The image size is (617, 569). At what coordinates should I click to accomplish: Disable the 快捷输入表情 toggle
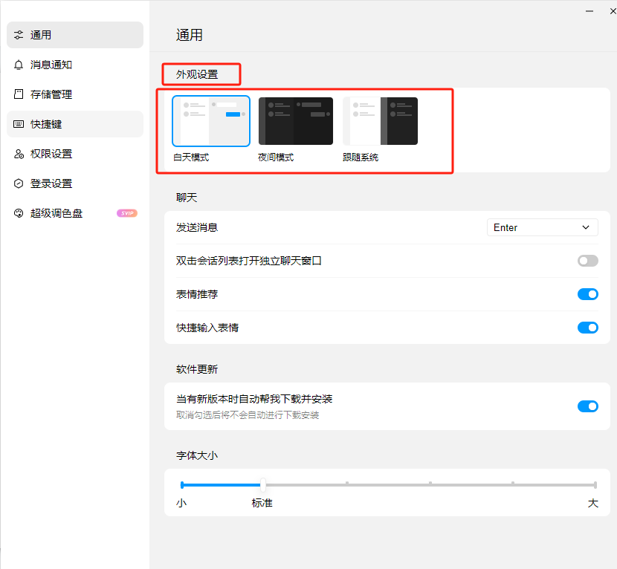(x=587, y=328)
